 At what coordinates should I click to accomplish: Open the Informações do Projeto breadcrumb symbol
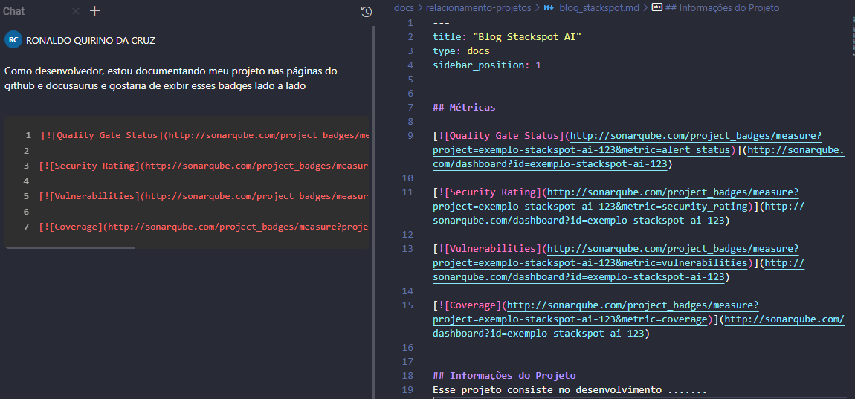coord(723,8)
